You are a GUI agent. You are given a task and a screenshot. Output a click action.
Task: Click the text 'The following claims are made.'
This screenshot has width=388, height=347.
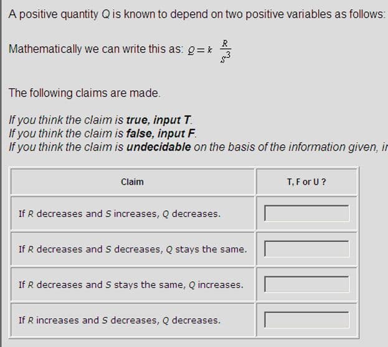[85, 93]
